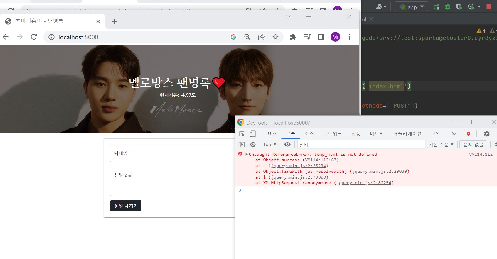Debug the app with bug icon
Viewport: 497px width, 259px height.
click(x=448, y=6)
